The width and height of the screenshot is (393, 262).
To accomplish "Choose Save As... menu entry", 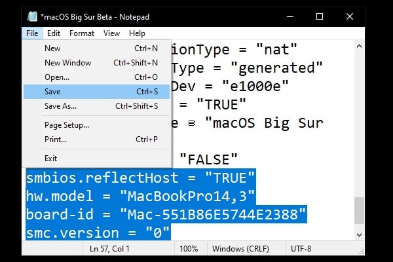I will 96,106.
